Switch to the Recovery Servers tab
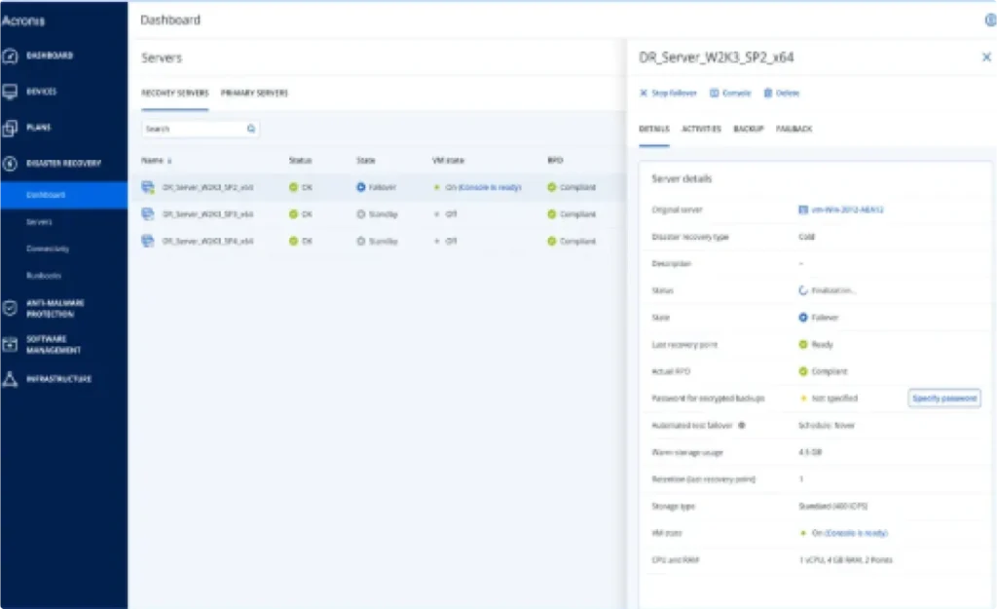This screenshot has width=997, height=609. pos(175,93)
